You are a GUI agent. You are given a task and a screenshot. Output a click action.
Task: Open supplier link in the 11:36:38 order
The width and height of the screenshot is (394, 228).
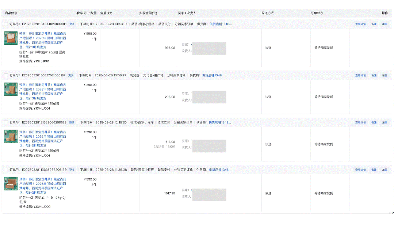pos(220,170)
